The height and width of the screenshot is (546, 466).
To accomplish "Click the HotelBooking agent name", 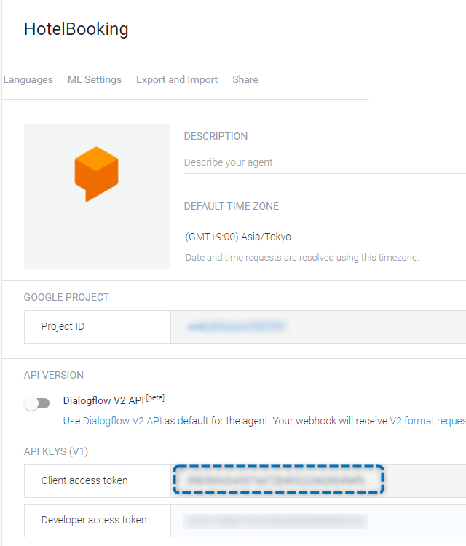I will [x=76, y=29].
